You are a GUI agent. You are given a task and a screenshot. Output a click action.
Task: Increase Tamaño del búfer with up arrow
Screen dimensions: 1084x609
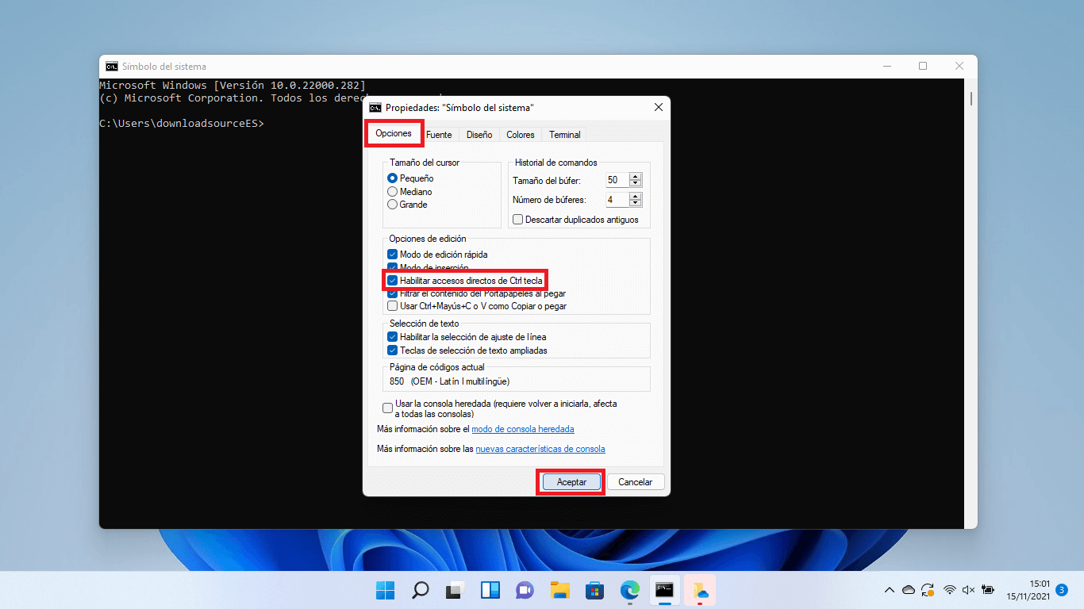[x=635, y=177]
